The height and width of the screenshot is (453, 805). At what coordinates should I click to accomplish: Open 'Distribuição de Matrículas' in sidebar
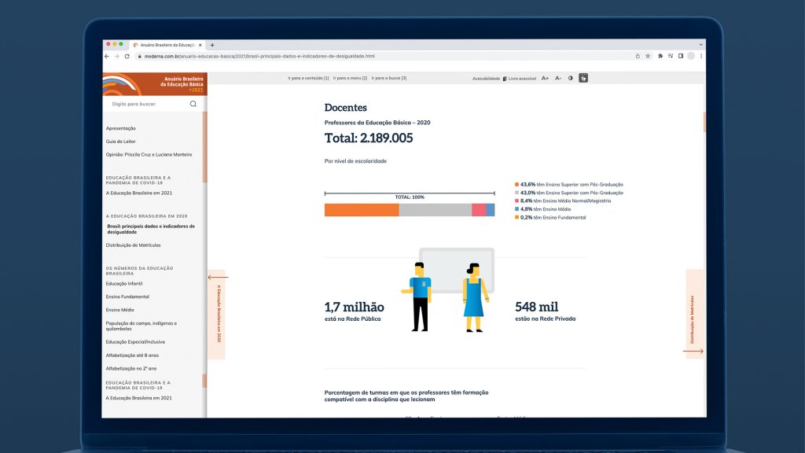(x=133, y=245)
